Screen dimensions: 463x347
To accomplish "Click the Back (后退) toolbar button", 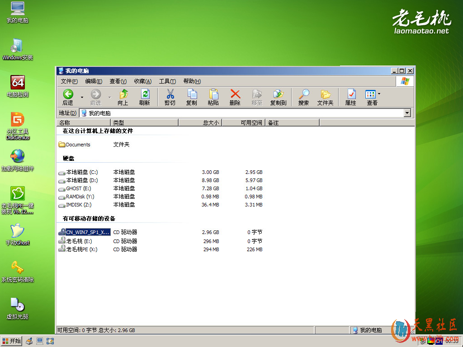I will click(x=68, y=97).
